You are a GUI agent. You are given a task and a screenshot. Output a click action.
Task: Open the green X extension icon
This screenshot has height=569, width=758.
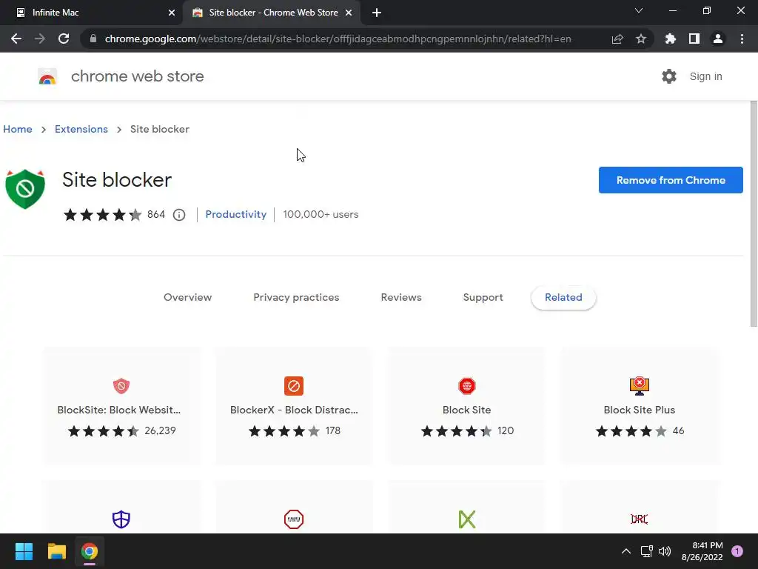click(x=466, y=519)
